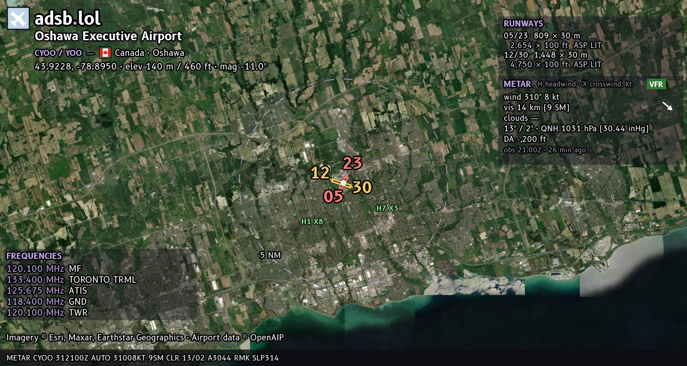
Task: Click the white airport center marker
Action: 343,183
